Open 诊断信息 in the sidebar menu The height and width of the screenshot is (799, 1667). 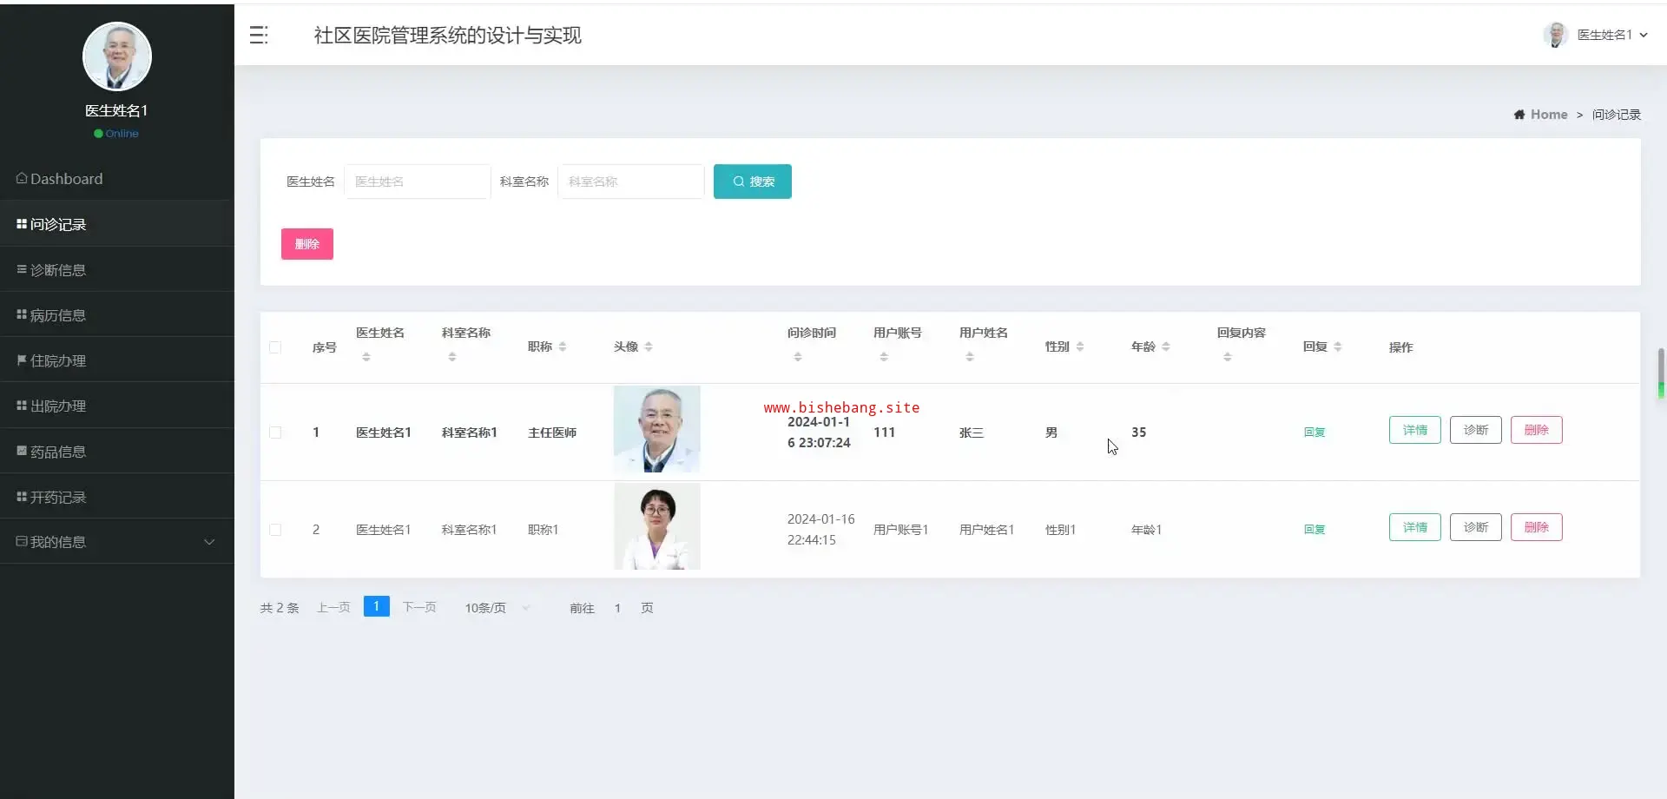click(58, 270)
